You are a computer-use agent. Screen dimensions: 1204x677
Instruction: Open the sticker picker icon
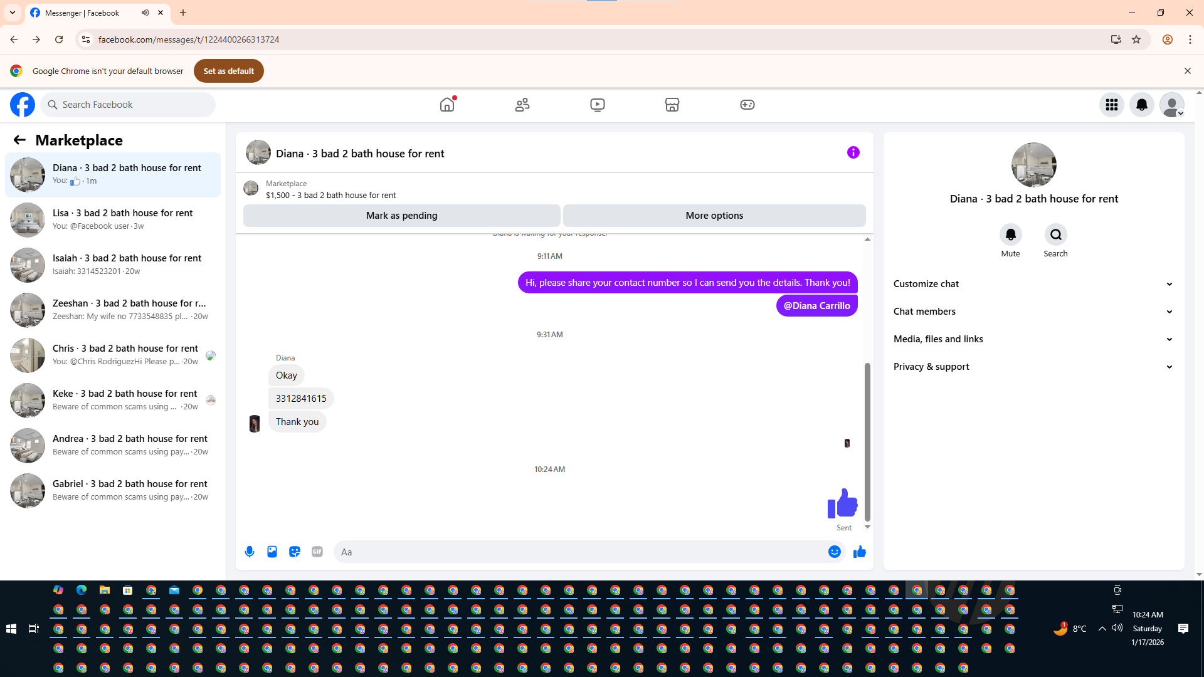tap(295, 552)
